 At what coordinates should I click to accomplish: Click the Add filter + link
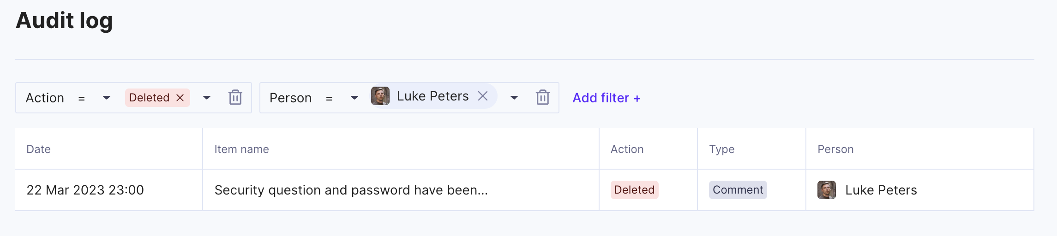[607, 98]
